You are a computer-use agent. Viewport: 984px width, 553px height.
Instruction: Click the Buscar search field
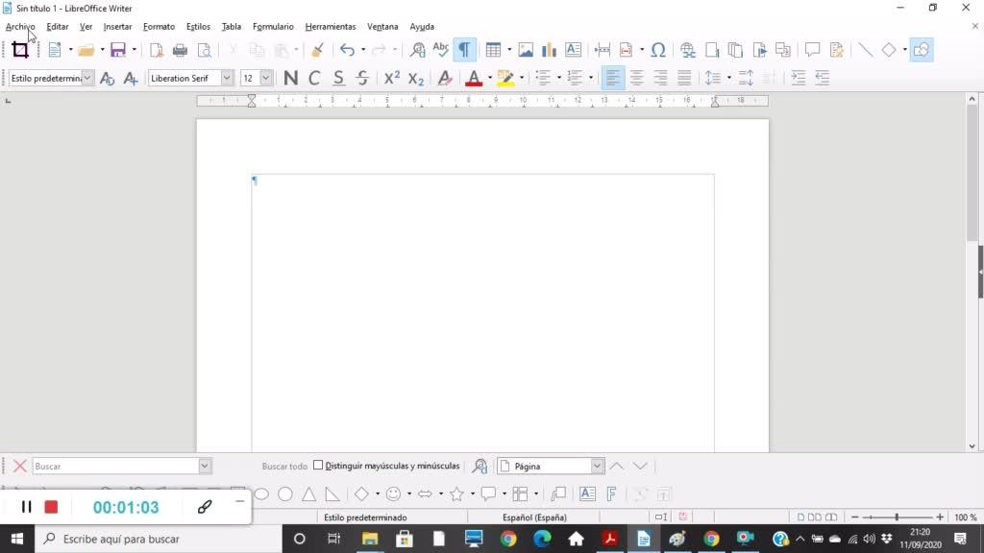tap(115, 466)
